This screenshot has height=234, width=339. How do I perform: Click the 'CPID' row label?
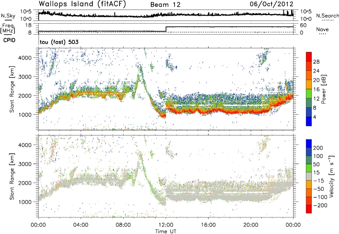click(9, 40)
